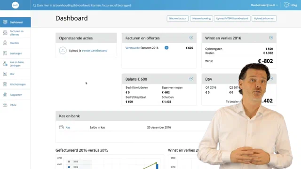Click the blue badge next to facturen 2016

pyautogui.click(x=166, y=48)
